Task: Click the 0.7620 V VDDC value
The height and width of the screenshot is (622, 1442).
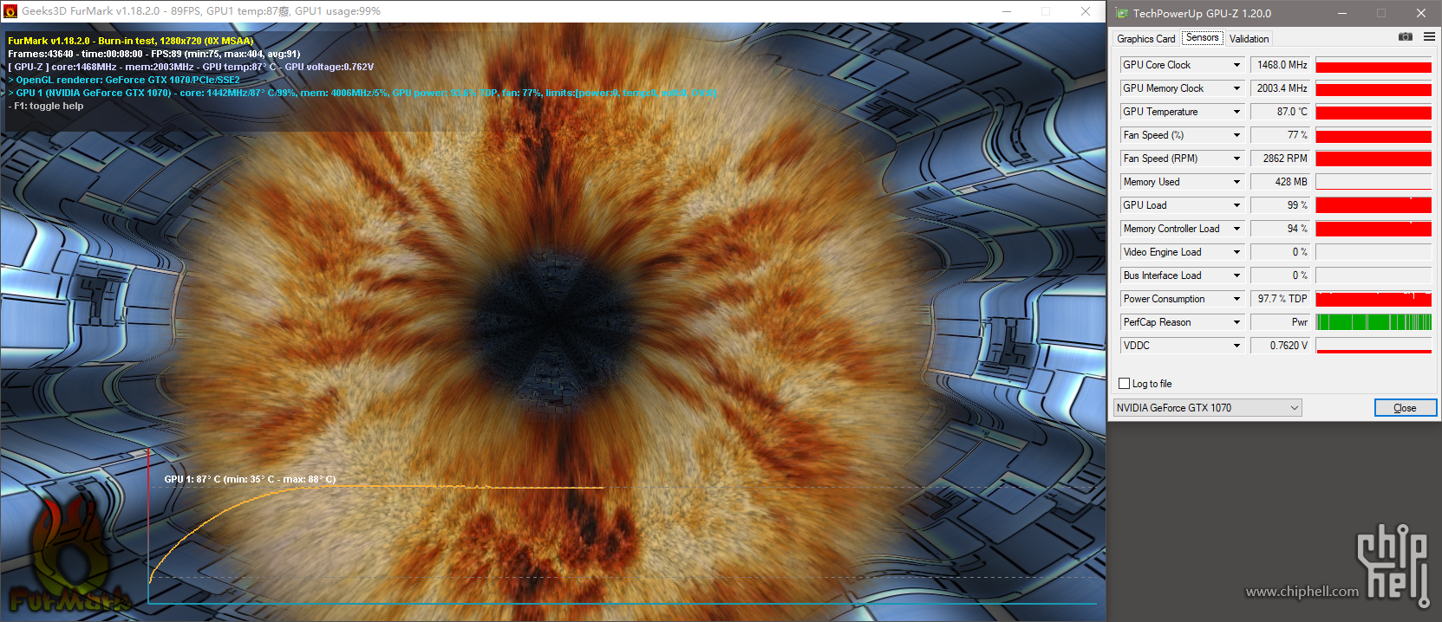Action: [1280, 346]
